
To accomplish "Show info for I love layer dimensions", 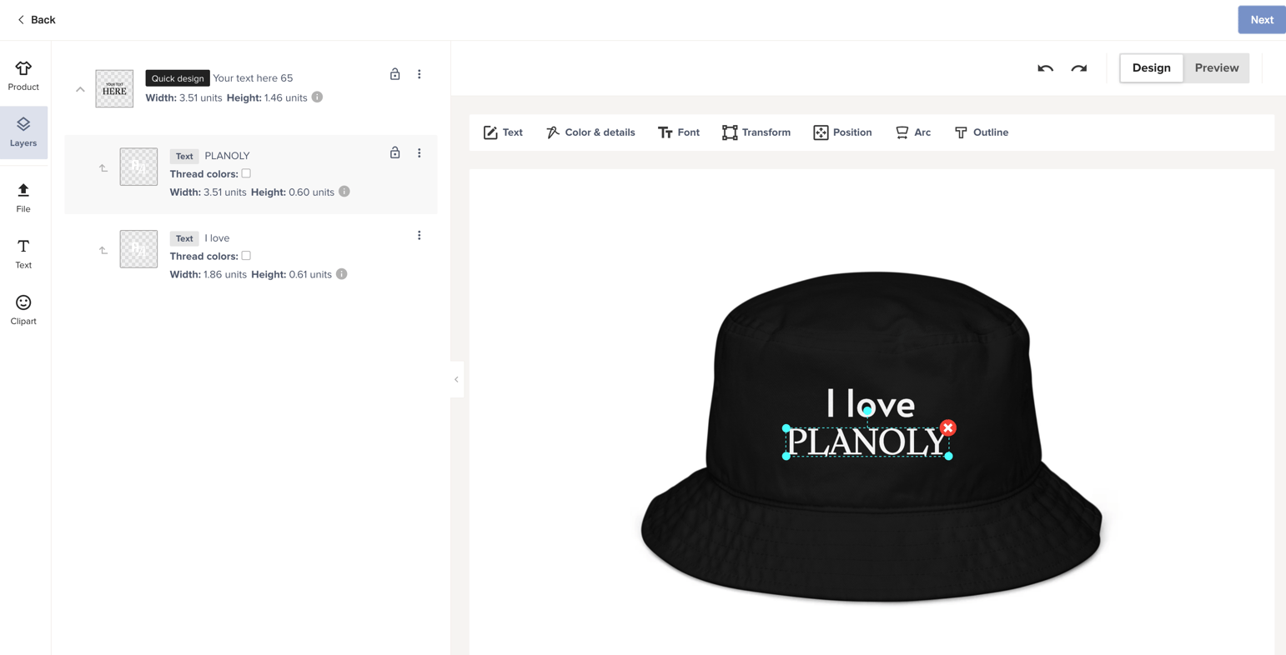I will pos(342,274).
